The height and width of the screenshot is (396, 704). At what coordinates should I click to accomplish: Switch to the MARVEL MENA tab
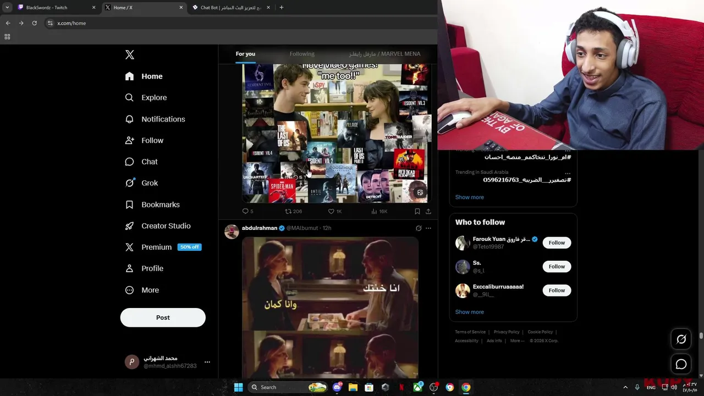tap(384, 54)
